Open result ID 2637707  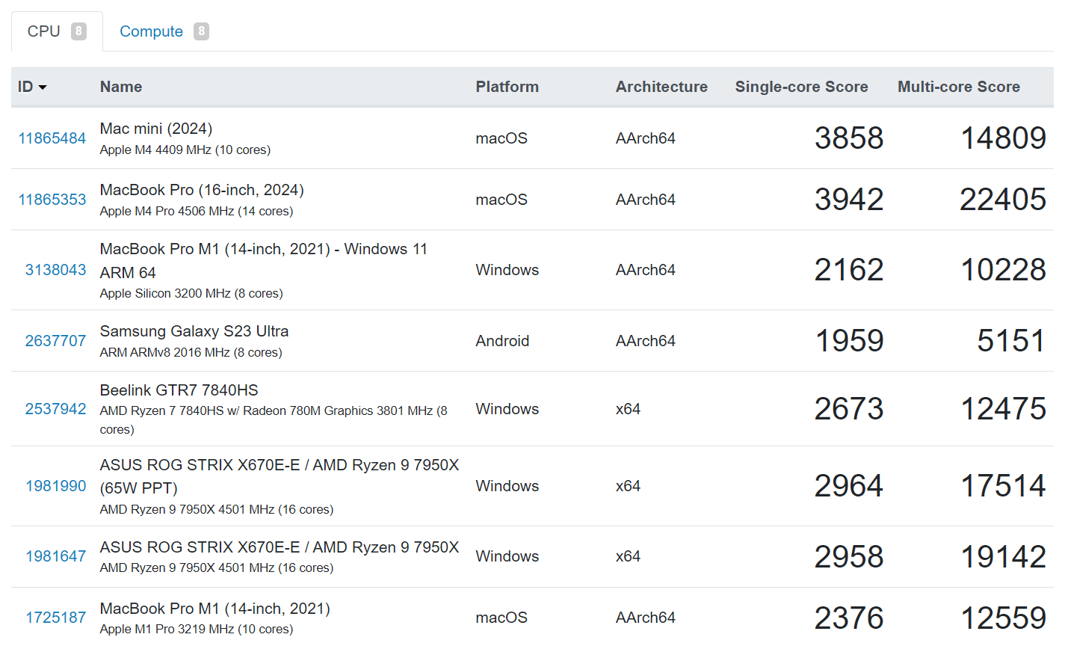56,341
